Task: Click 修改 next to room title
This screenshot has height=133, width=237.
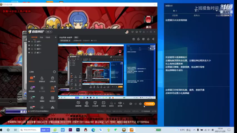Action: click(76, 38)
